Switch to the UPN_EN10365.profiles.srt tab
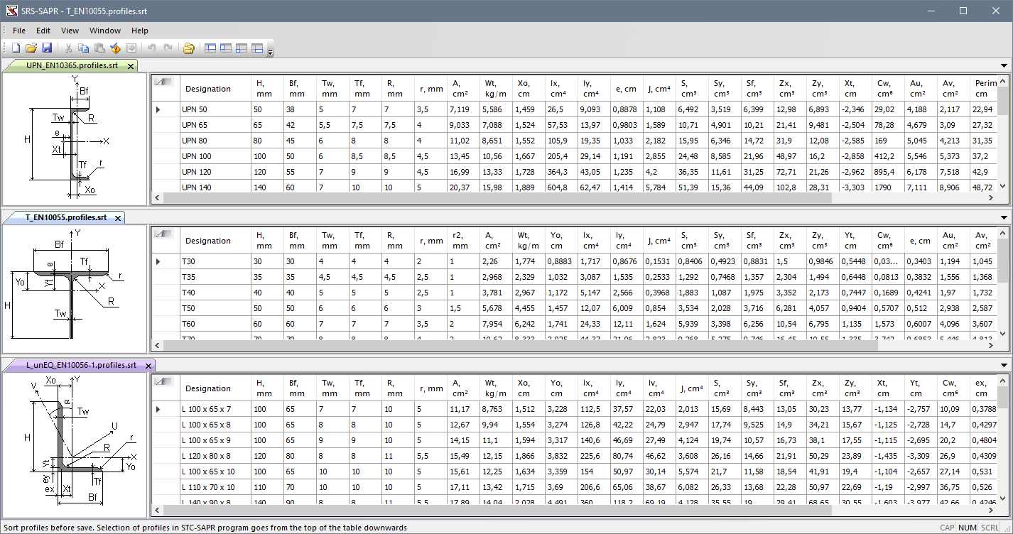 coord(71,65)
